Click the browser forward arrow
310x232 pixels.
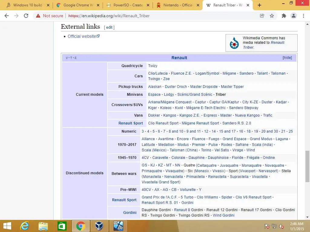[x=16, y=16]
